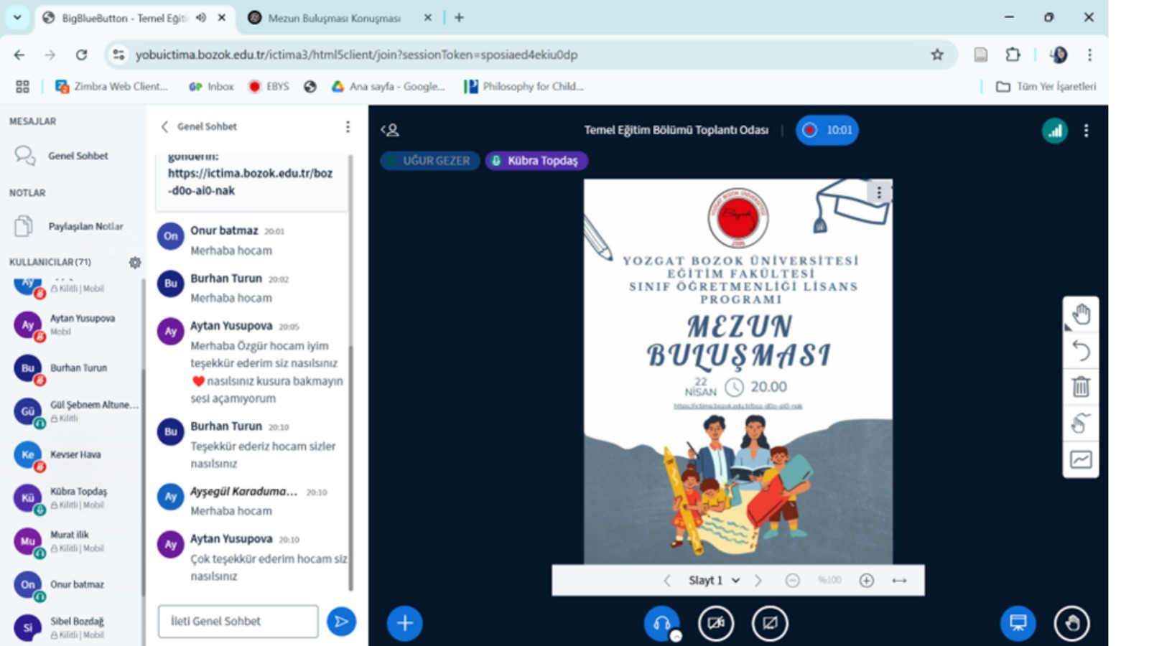Open connection status bars icon
1149x646 pixels.
click(1054, 131)
